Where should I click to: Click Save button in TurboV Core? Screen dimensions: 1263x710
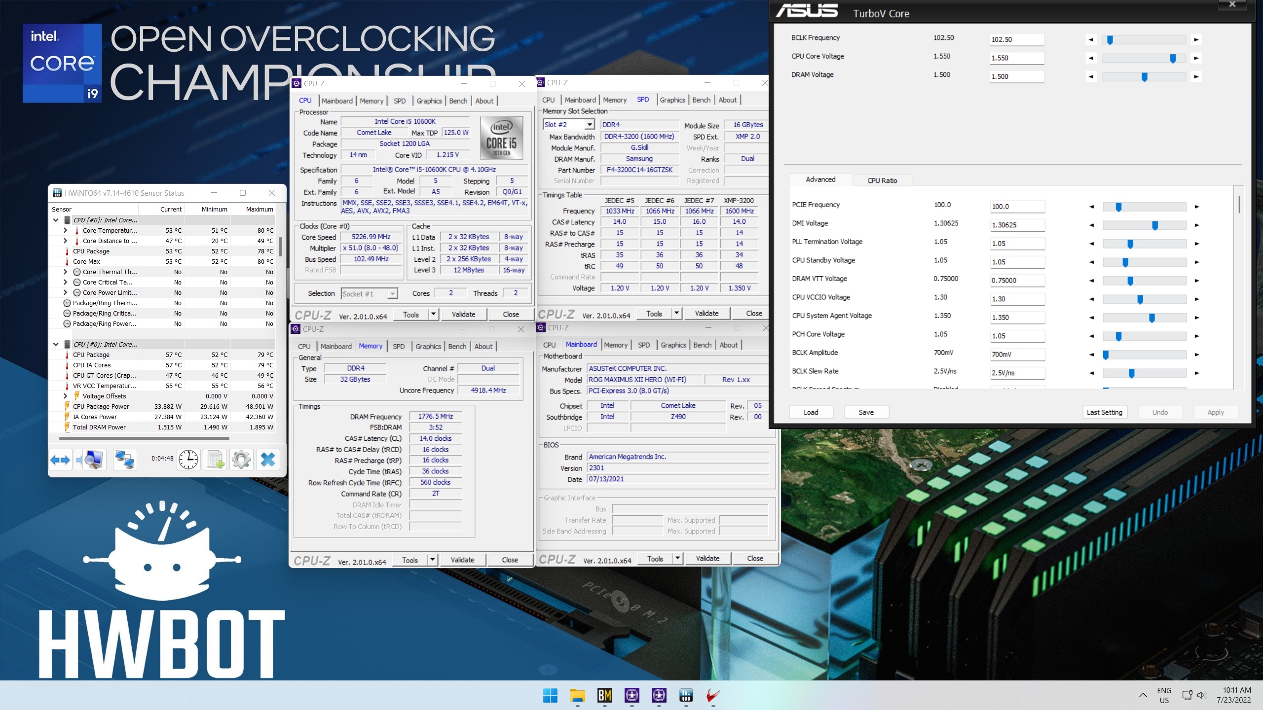(866, 412)
